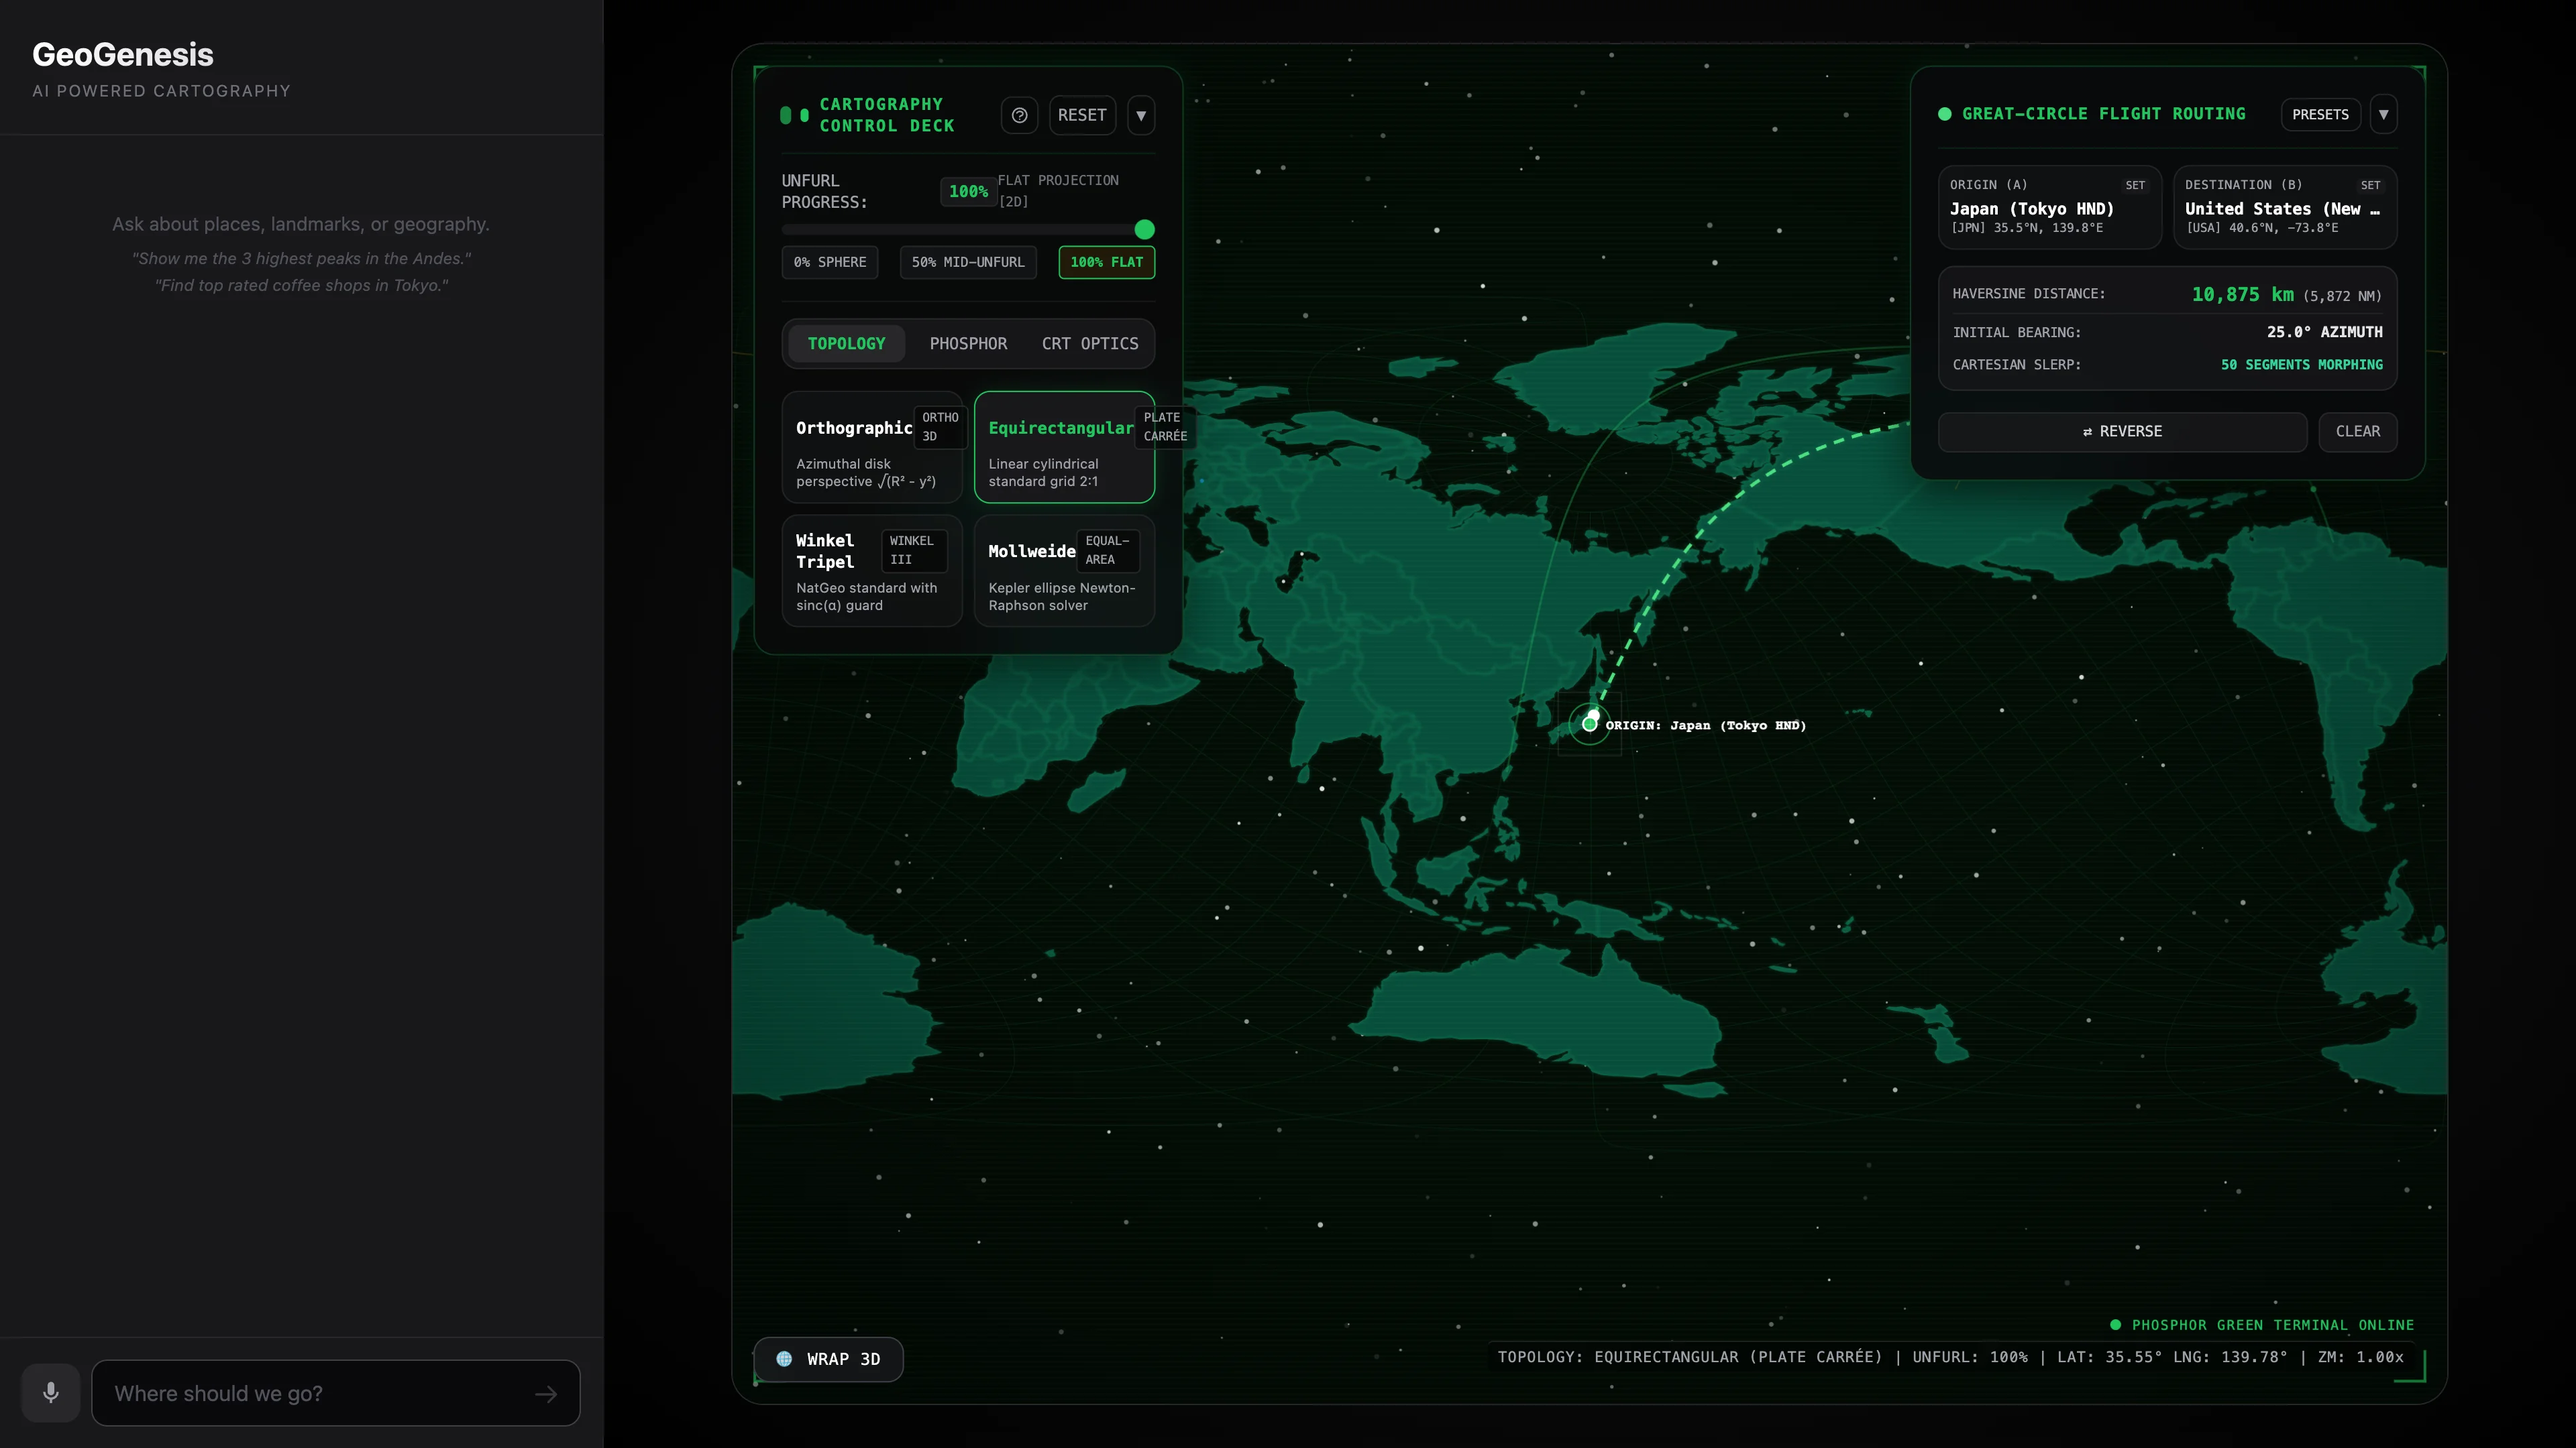This screenshot has width=2576, height=1448.
Task: Clear the flight route
Action: (x=2357, y=432)
